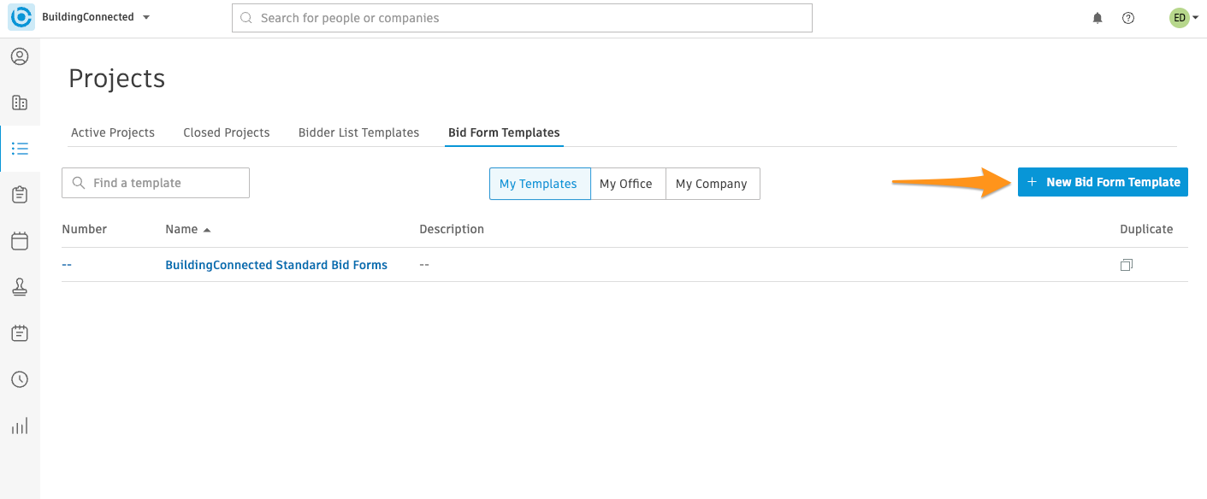Switch to the Bidder List Templates tab

[x=358, y=132]
